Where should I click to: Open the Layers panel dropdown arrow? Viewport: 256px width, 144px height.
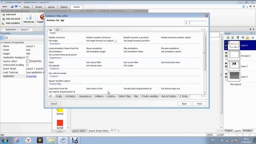pos(250,29)
